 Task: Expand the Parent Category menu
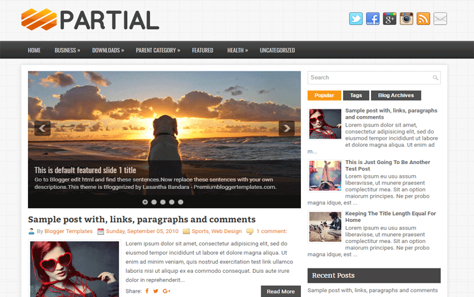coord(158,50)
